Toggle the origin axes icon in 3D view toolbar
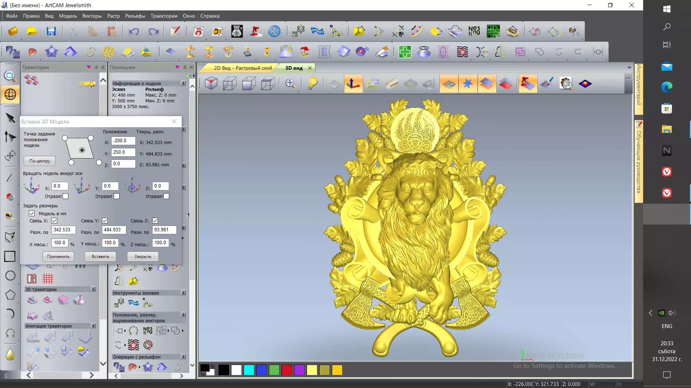 [353, 84]
